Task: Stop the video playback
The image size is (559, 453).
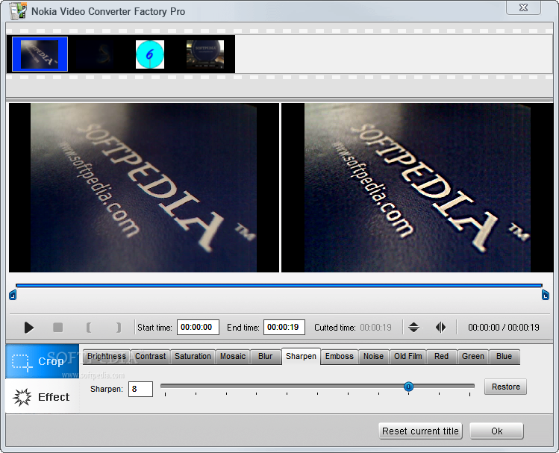Action: [57, 327]
